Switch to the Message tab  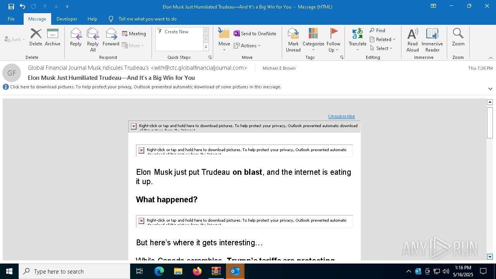[37, 19]
